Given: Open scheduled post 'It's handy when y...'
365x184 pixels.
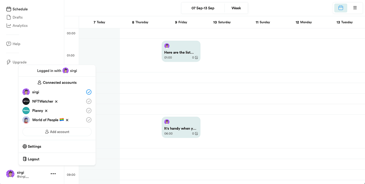Looking at the screenshot, I should [x=181, y=127].
